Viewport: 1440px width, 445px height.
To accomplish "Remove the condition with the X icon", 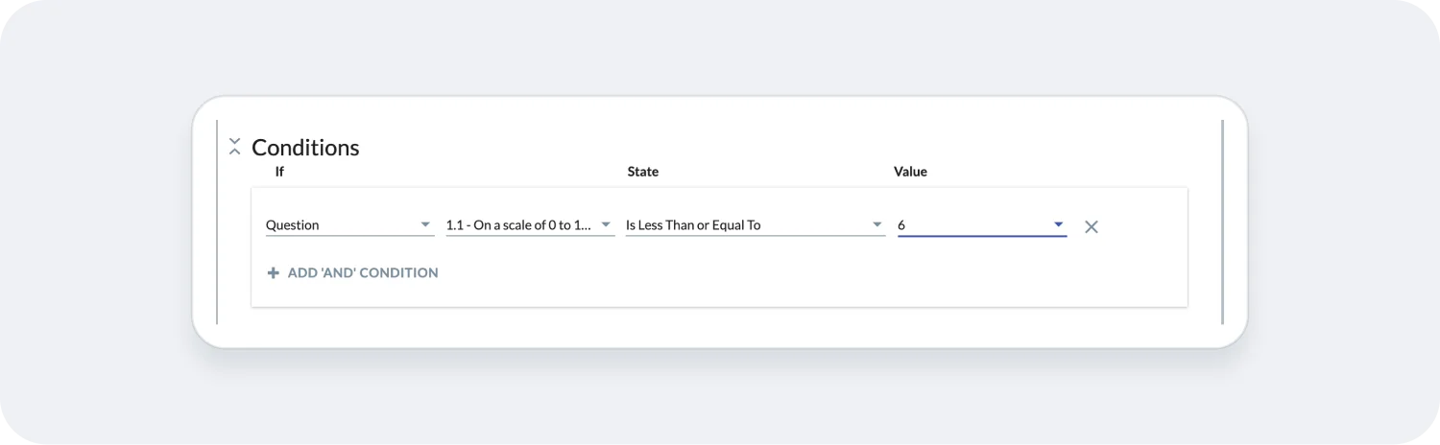I will 1091,227.
